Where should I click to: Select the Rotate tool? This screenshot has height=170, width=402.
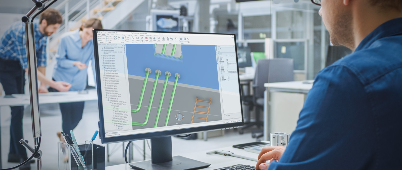123,38
